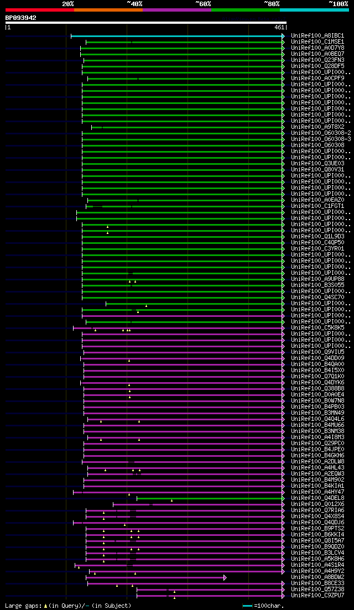Choose the UniRef100_Q1L9D3 label

(317, 237)
